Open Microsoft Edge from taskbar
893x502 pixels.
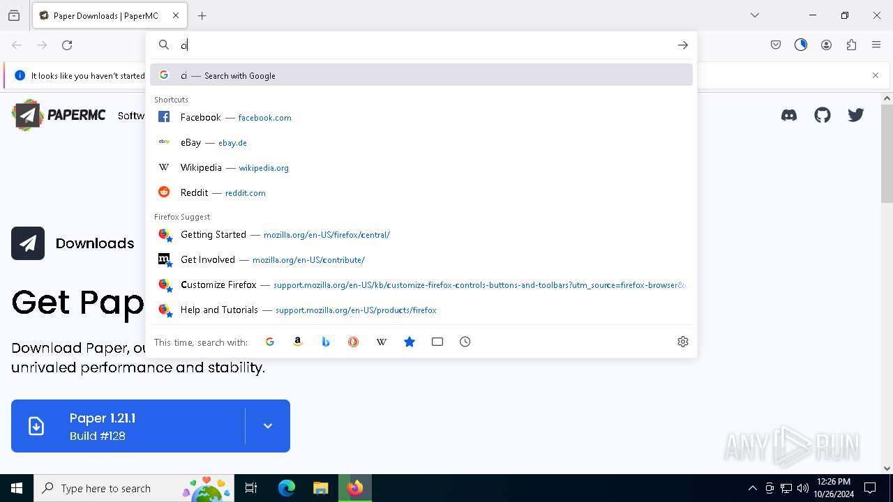click(x=287, y=488)
